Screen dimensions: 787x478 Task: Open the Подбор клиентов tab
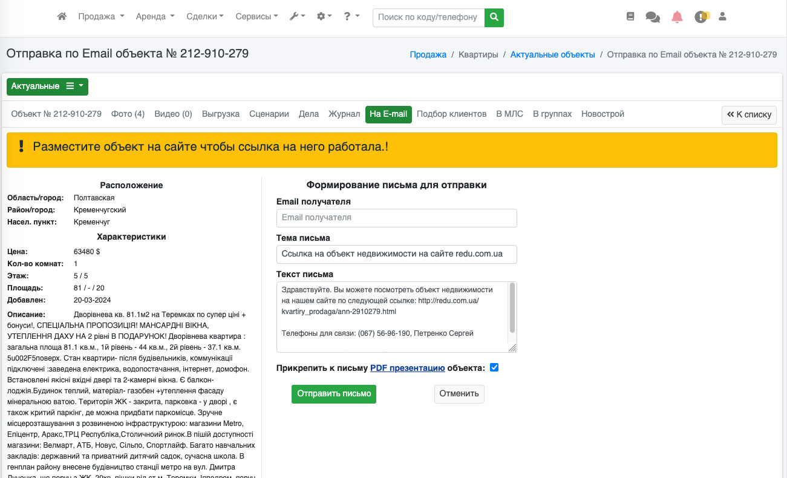pos(451,114)
